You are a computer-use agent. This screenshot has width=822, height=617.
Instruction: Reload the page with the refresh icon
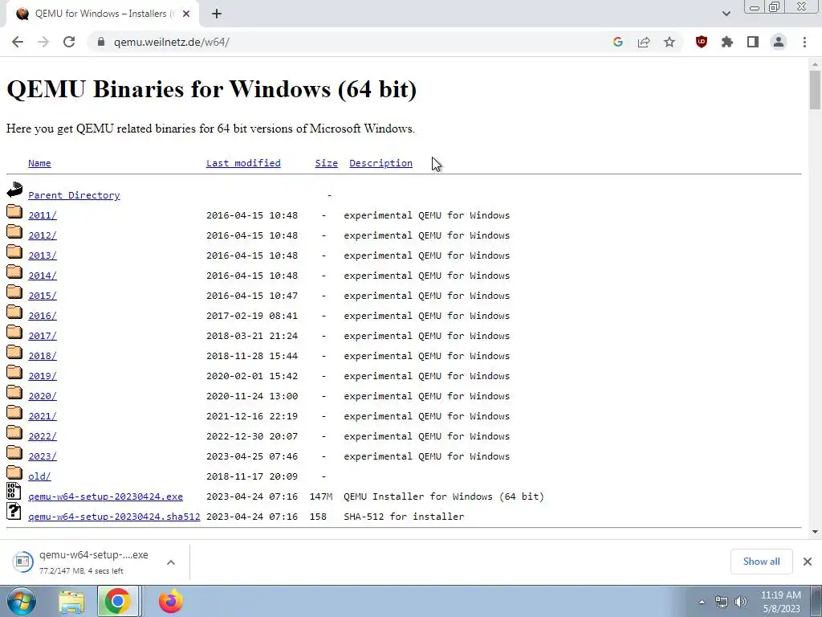(x=69, y=42)
